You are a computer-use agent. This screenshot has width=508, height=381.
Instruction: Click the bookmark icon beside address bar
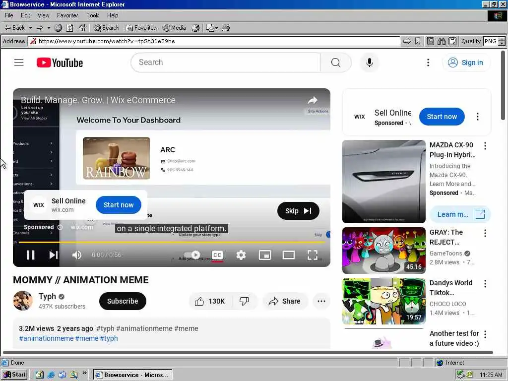coord(418,41)
